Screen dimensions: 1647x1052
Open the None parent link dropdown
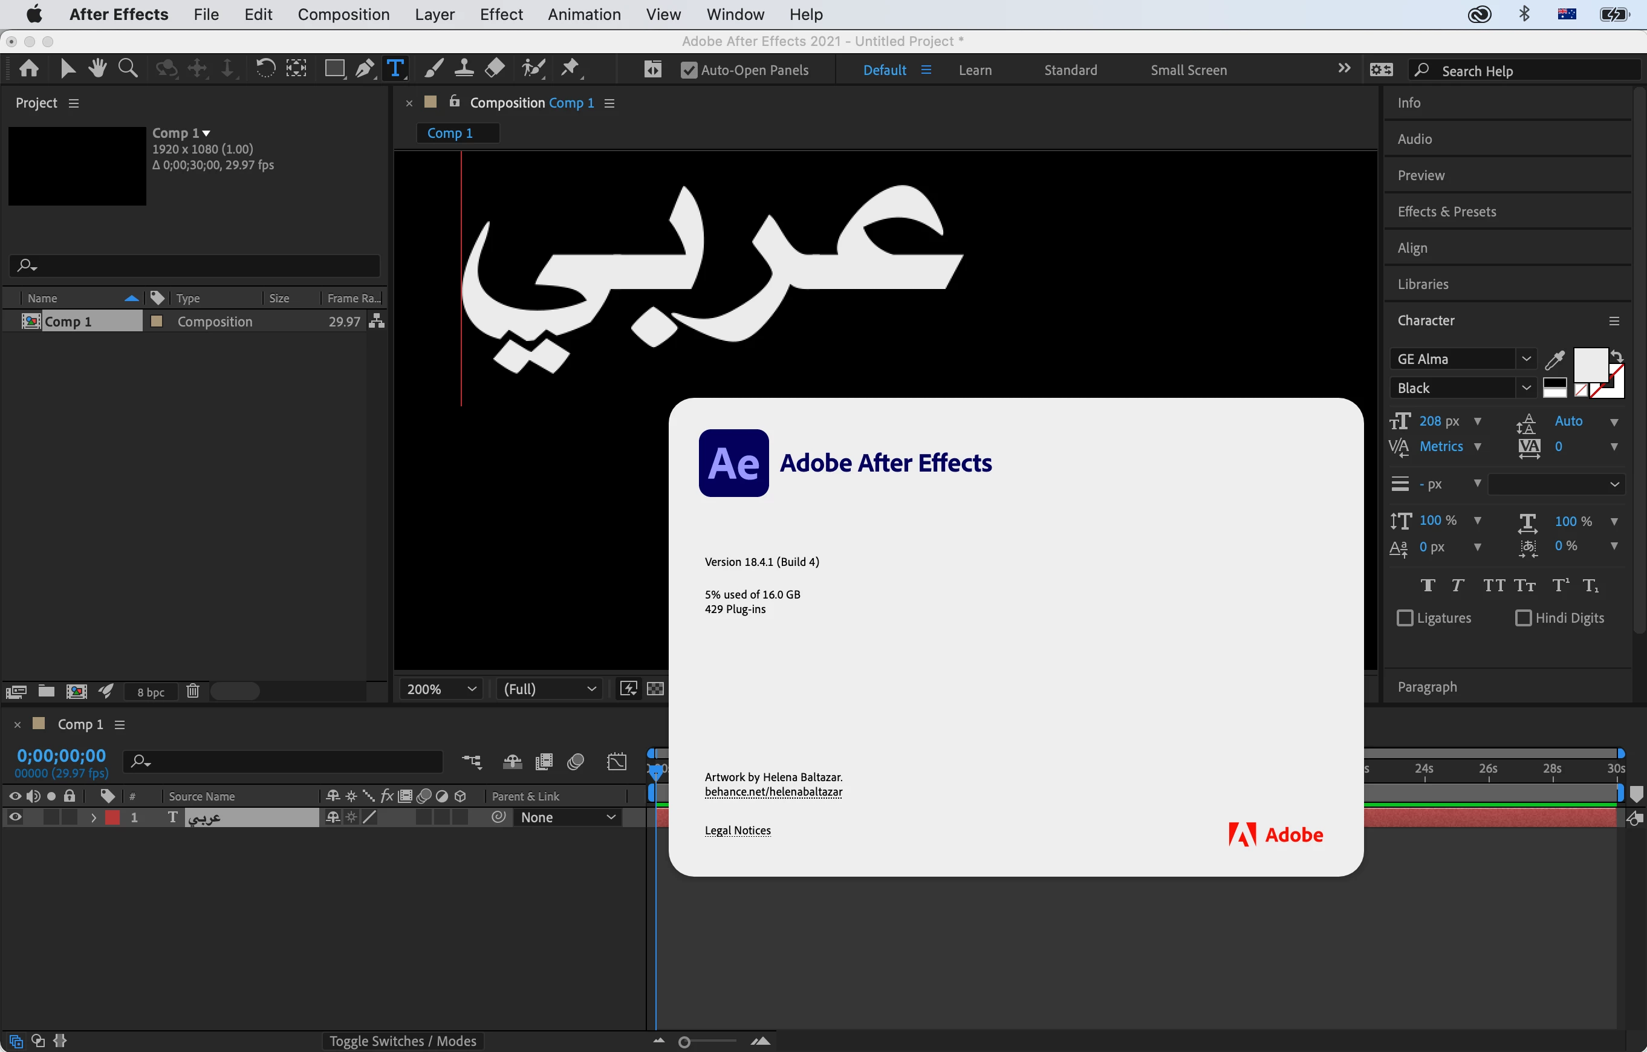[568, 817]
